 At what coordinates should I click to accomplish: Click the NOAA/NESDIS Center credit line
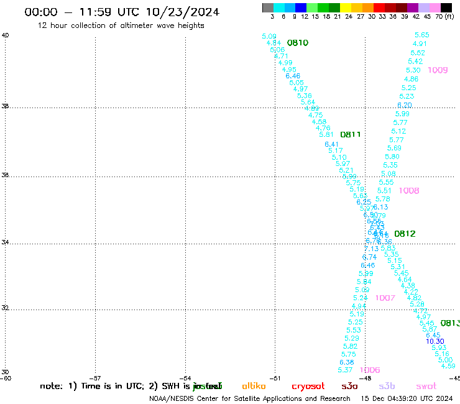(250, 399)
